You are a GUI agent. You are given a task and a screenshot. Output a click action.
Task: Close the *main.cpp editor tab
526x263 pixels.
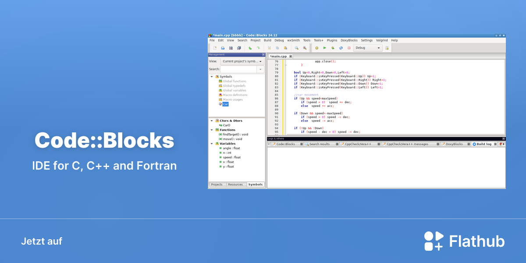(291, 56)
